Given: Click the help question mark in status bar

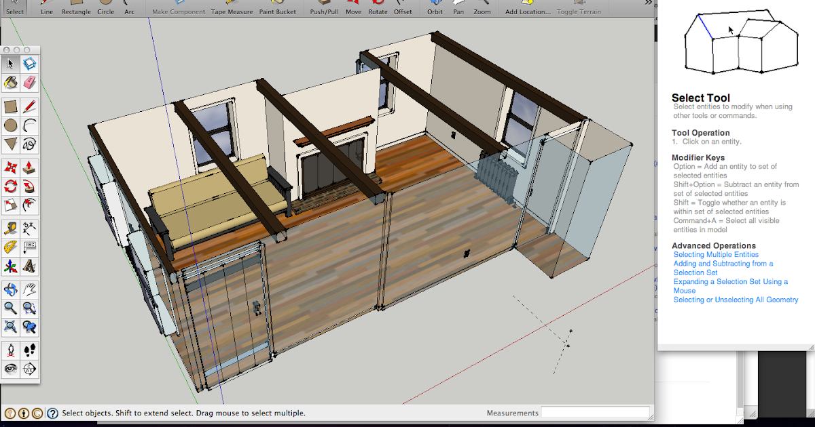Looking at the screenshot, I should (52, 413).
